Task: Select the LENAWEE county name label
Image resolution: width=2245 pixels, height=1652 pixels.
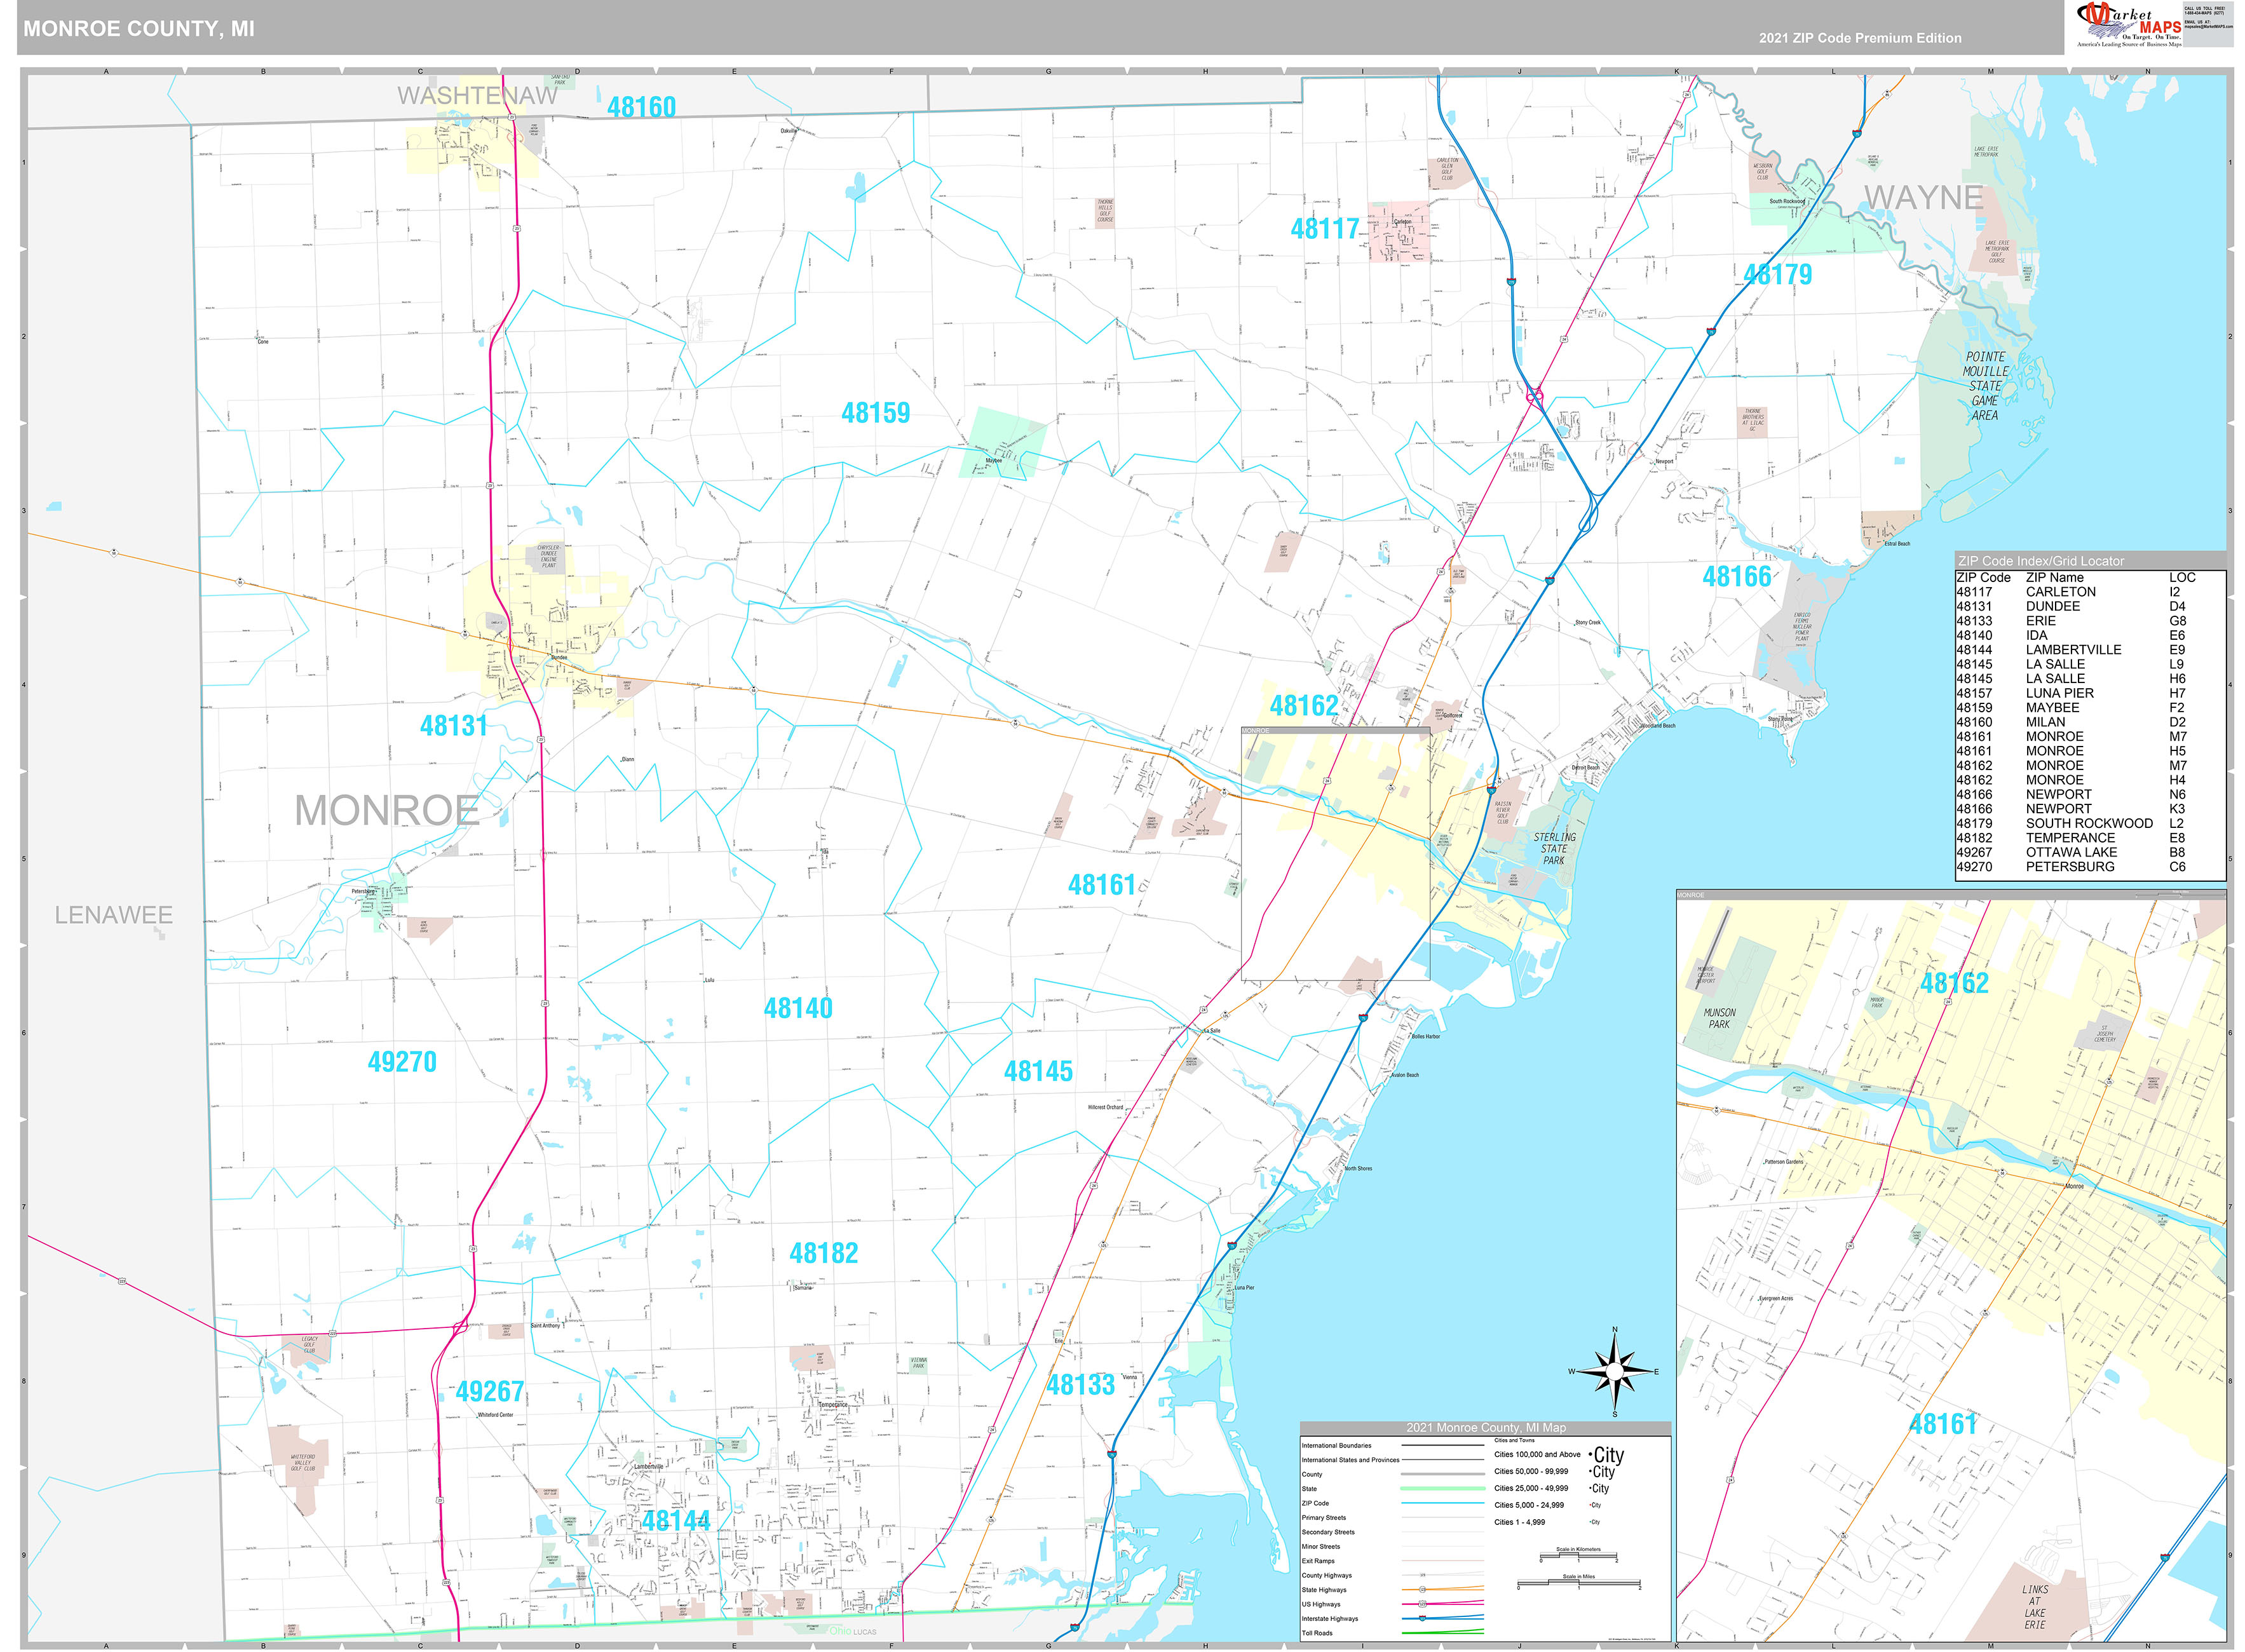Action: [x=113, y=915]
